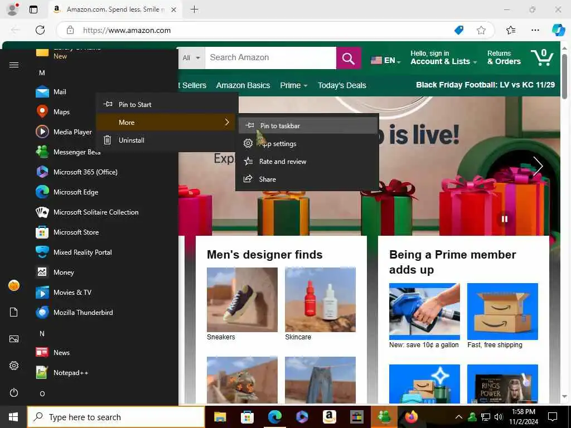Open Microsoft 365 (Office) app
This screenshot has width=571, height=428.
(76, 172)
